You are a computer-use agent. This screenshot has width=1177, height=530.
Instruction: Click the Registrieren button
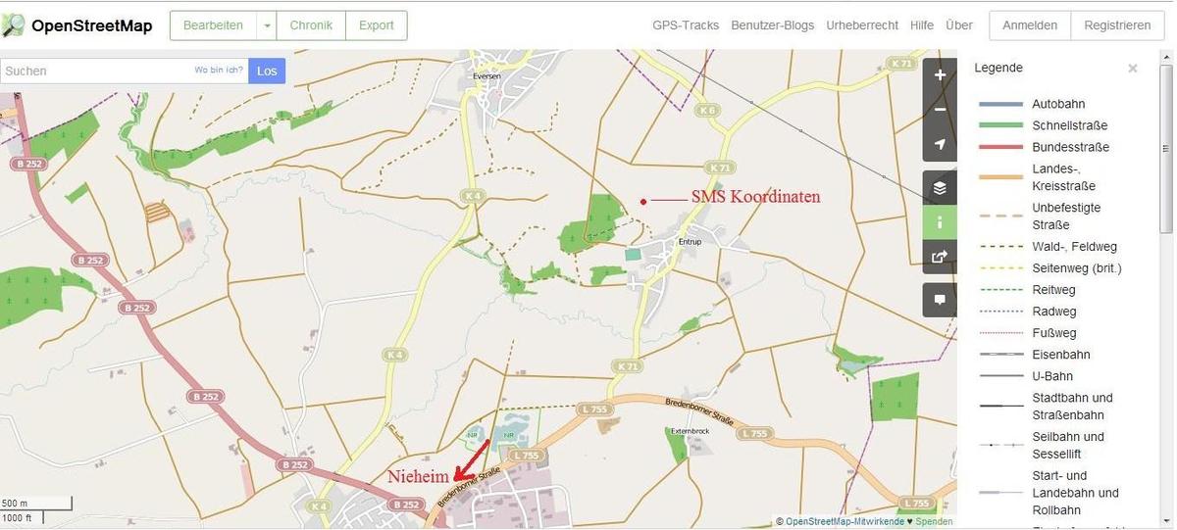1117,25
